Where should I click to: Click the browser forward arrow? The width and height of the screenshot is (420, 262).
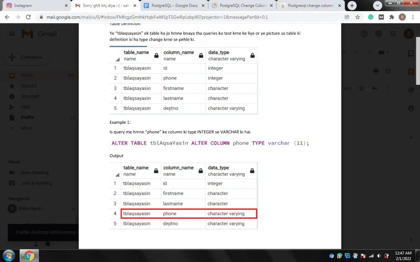point(18,17)
